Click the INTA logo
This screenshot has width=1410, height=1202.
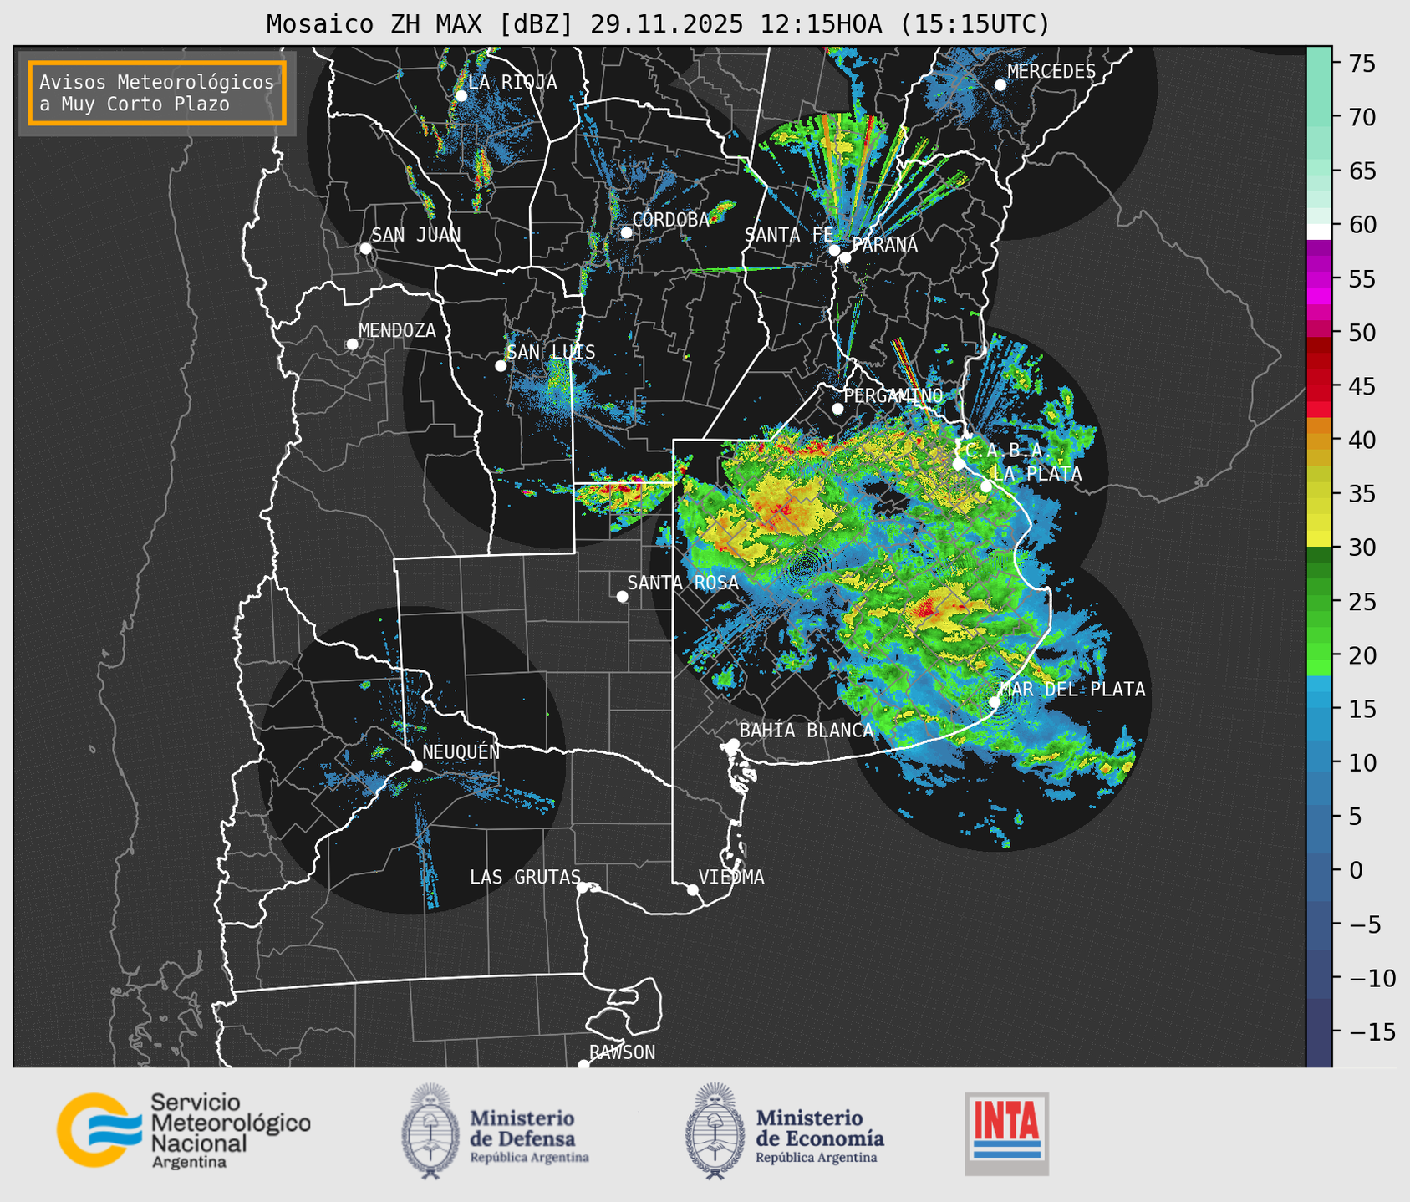pyautogui.click(x=1006, y=1133)
